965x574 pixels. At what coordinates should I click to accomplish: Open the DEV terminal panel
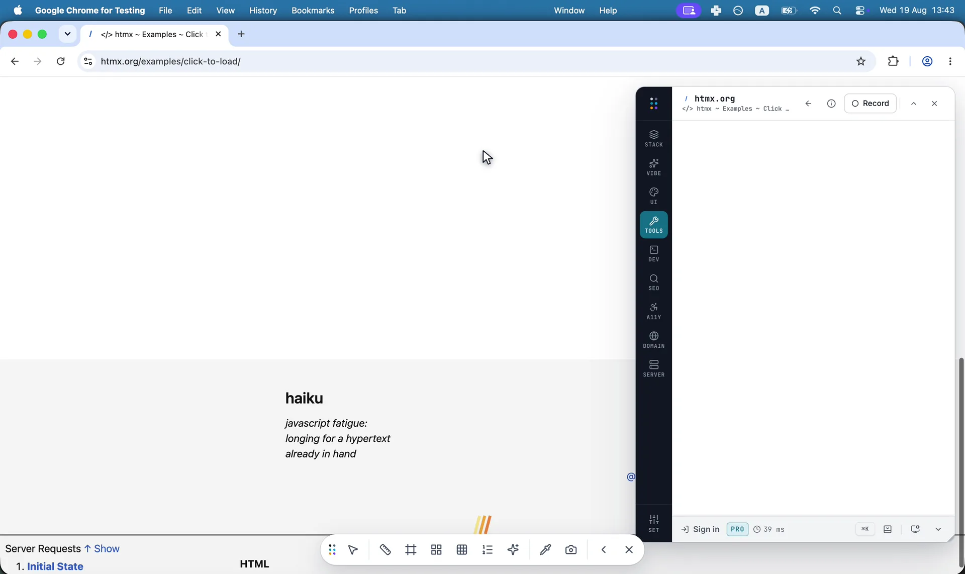pos(653,253)
